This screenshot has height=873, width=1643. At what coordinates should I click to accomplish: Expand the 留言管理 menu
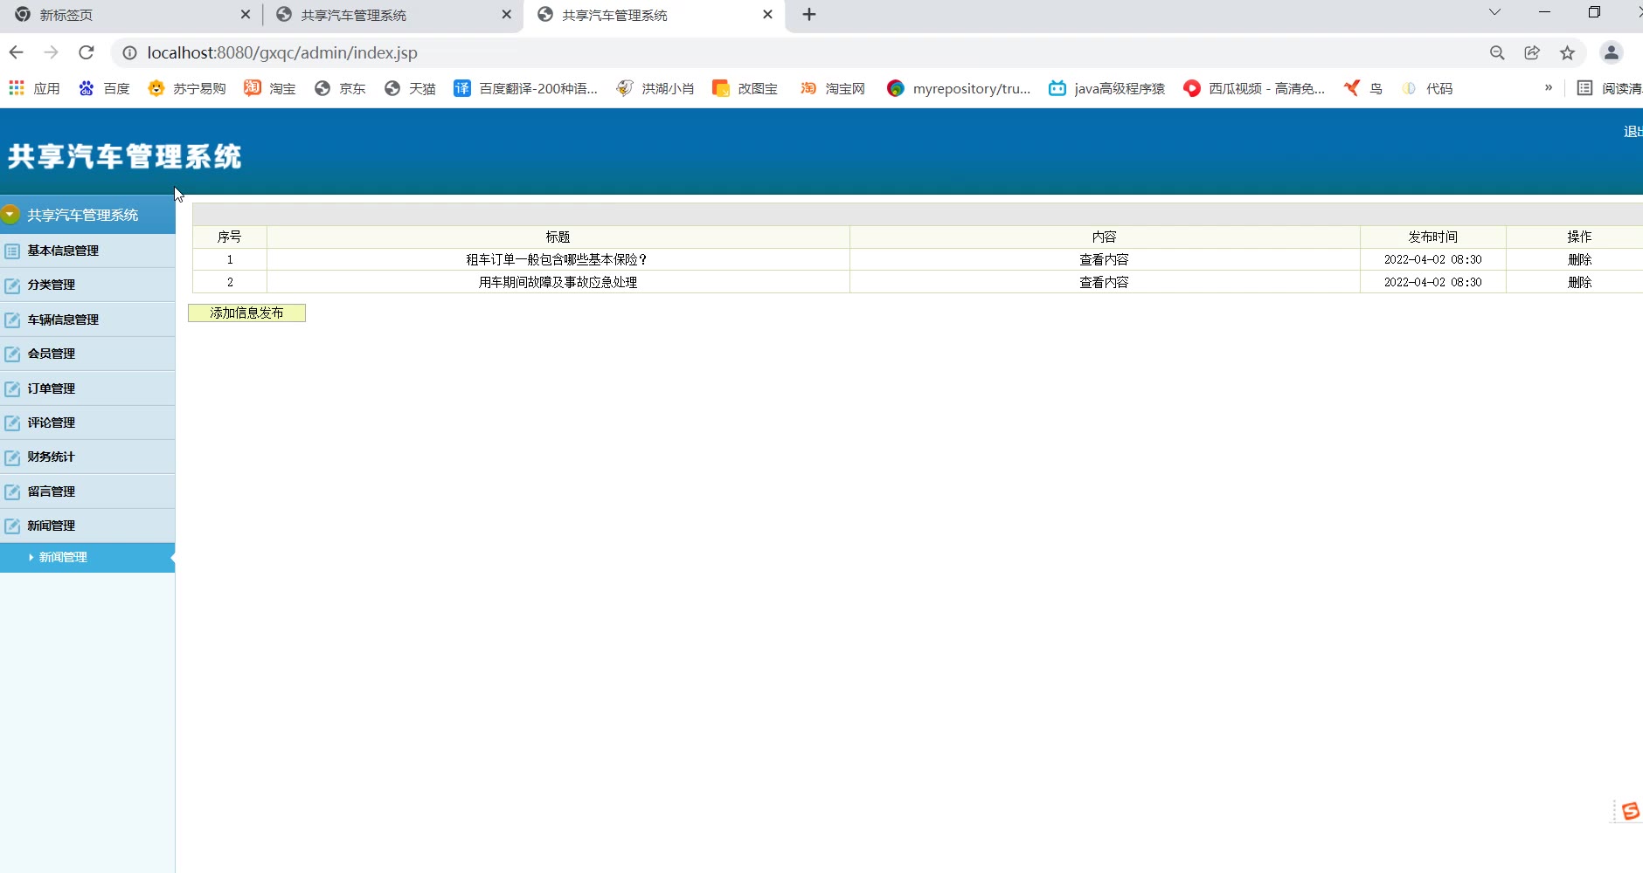coord(87,491)
